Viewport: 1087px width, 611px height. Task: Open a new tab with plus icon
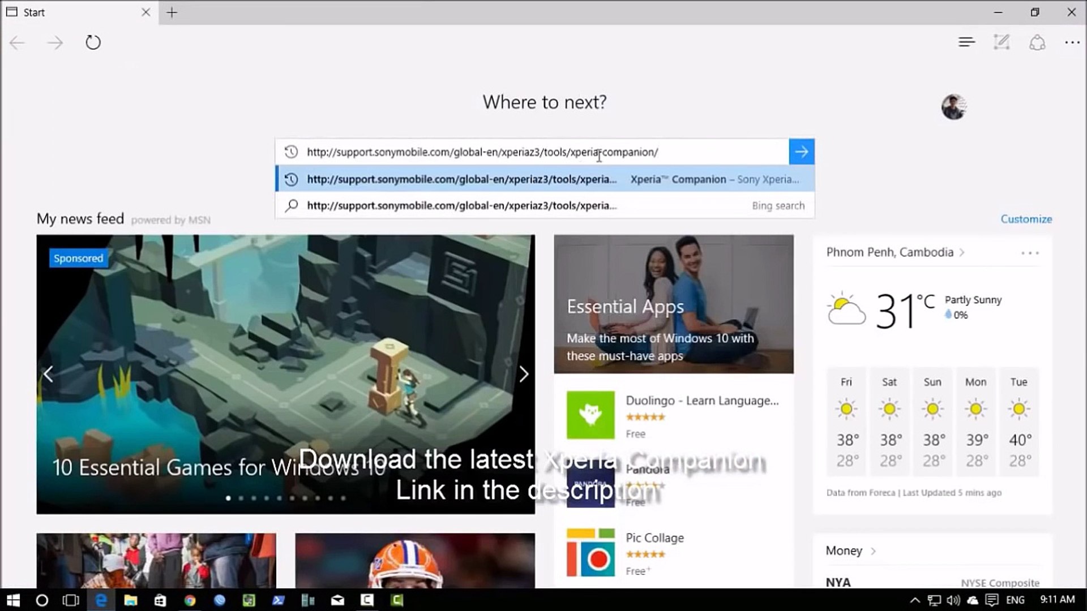click(172, 12)
